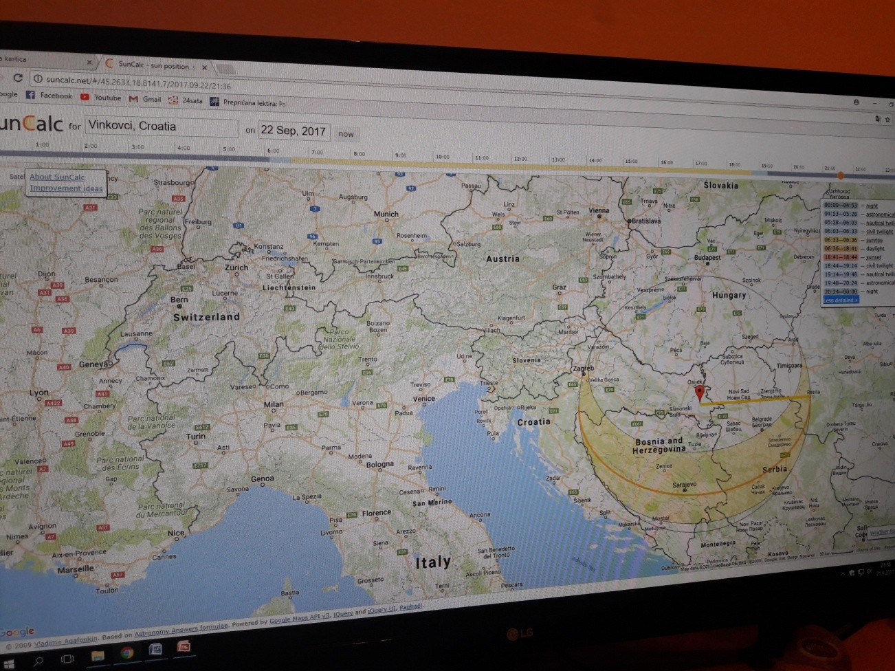Click the 'Less detailed' toggle link
The image size is (895, 671).
coord(840,300)
